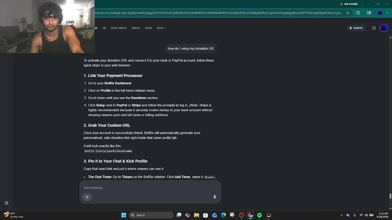Open the Chrome three-dot menu
Screen dimensions: 392x220
click(388, 13)
